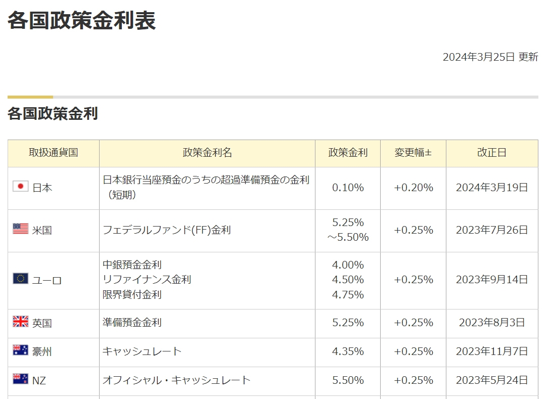549x399 pixels.
Task: Click the United Kingdom flag icon
Action: 20,321
